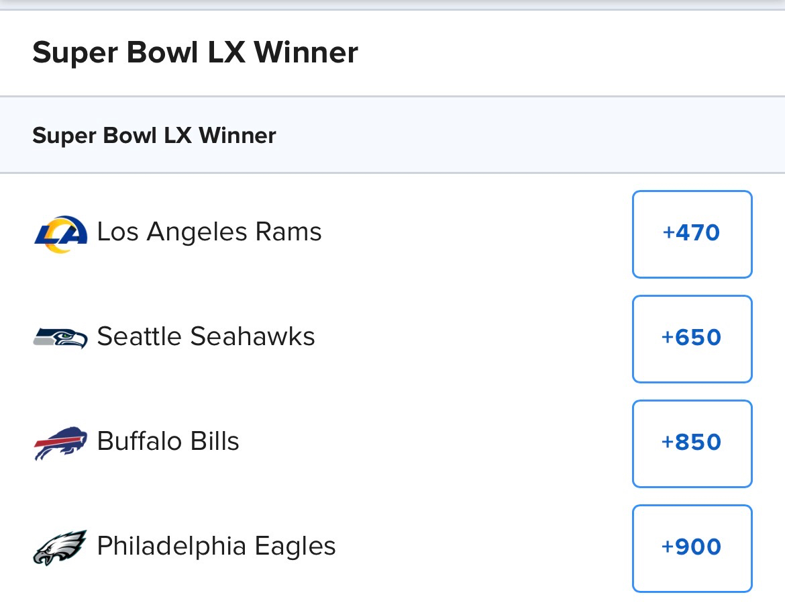Open the Los Angeles Rams team name
785x605 pixels.
pyautogui.click(x=209, y=232)
